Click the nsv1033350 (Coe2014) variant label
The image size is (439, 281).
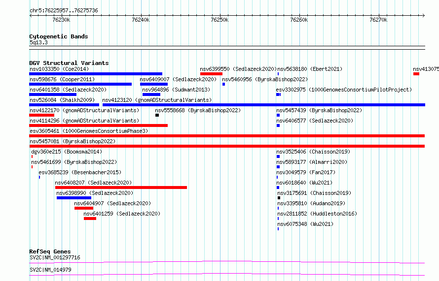[59, 69]
